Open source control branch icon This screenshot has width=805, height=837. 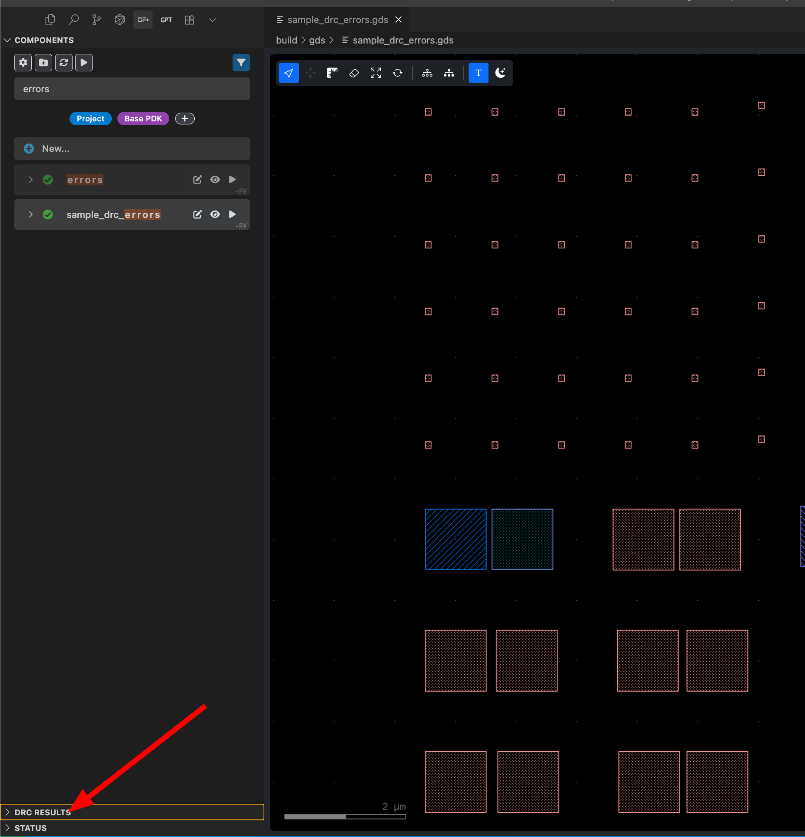[96, 20]
